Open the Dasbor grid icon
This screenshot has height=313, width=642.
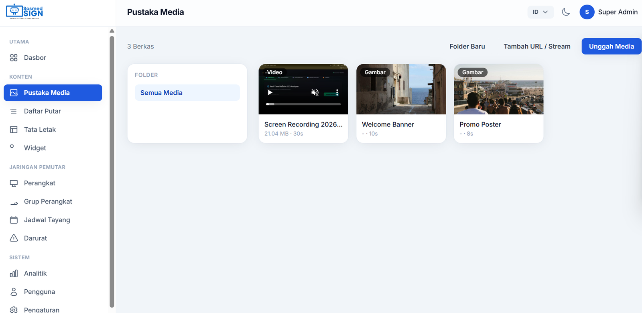click(x=14, y=58)
